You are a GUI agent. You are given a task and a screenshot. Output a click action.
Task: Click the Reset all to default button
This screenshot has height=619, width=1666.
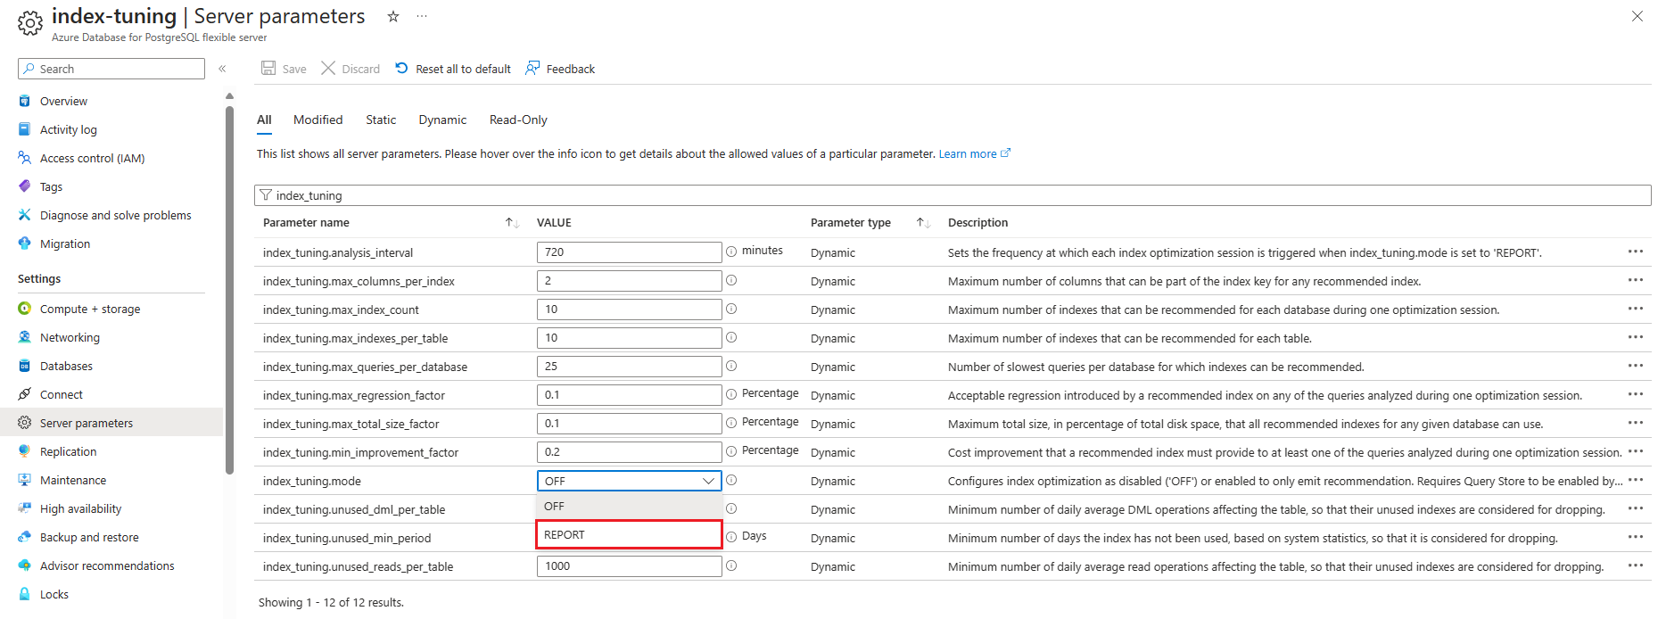453,69
